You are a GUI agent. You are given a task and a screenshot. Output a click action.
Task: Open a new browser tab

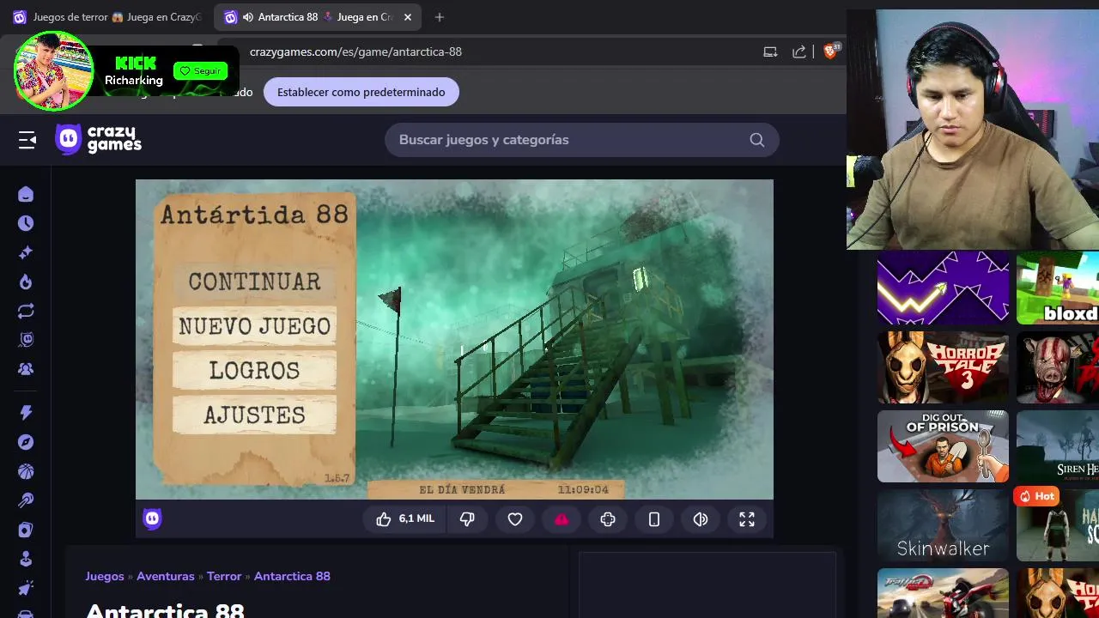440,17
